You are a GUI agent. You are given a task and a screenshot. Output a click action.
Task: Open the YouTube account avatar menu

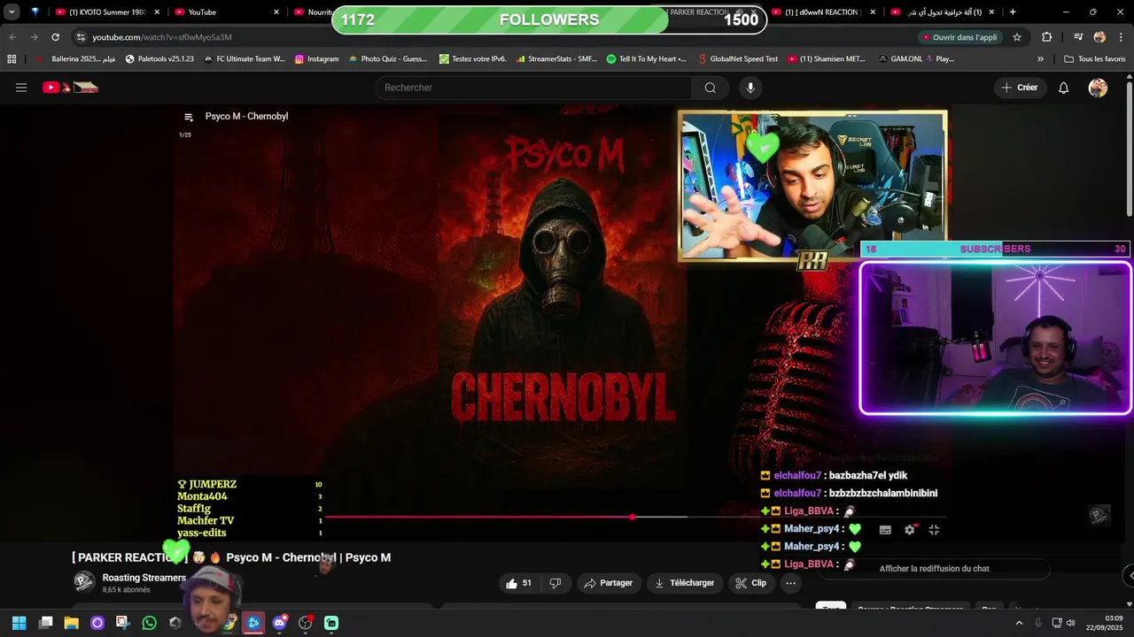1098,88
